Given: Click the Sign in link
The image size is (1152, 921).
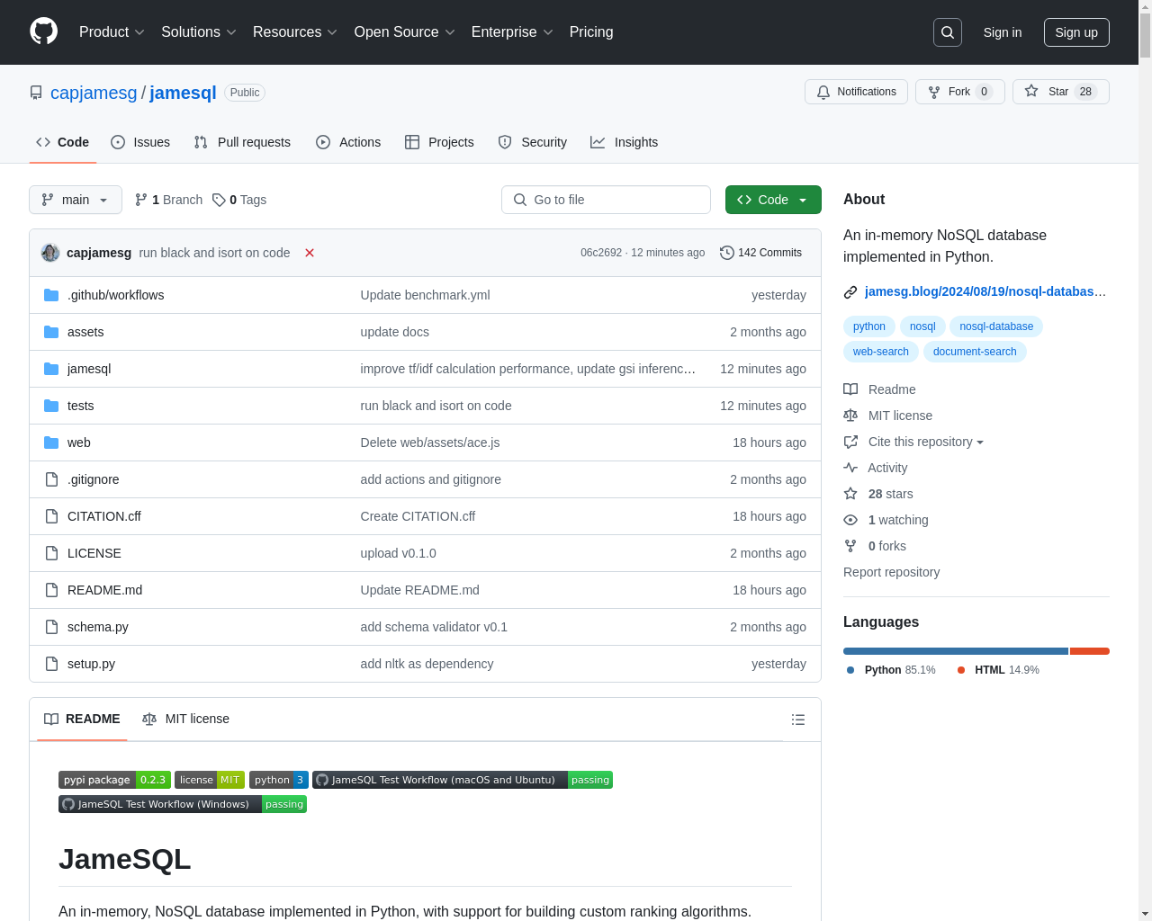Looking at the screenshot, I should point(1003,32).
